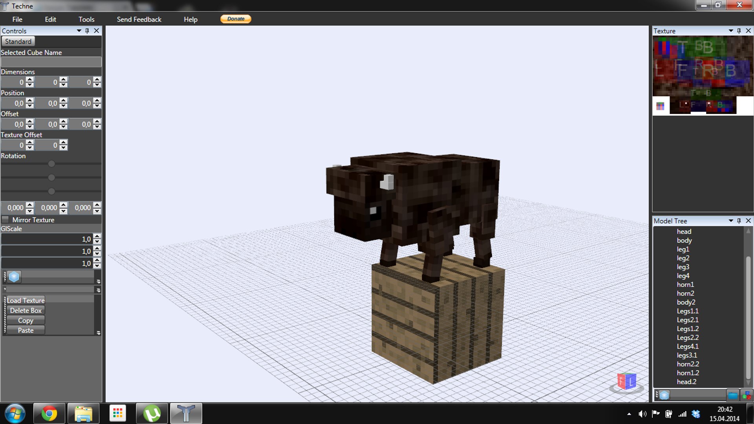Open the Help menu
754x424 pixels.
pos(190,19)
